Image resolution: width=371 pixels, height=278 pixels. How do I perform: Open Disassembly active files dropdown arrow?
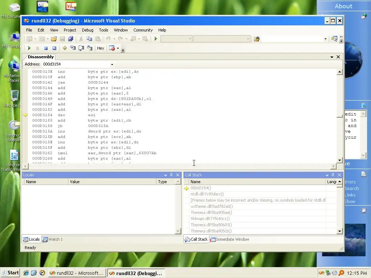[332, 57]
